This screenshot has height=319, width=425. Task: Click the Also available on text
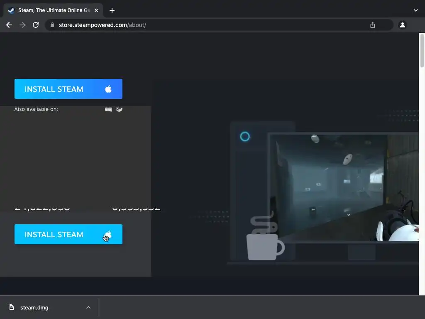pos(36,109)
